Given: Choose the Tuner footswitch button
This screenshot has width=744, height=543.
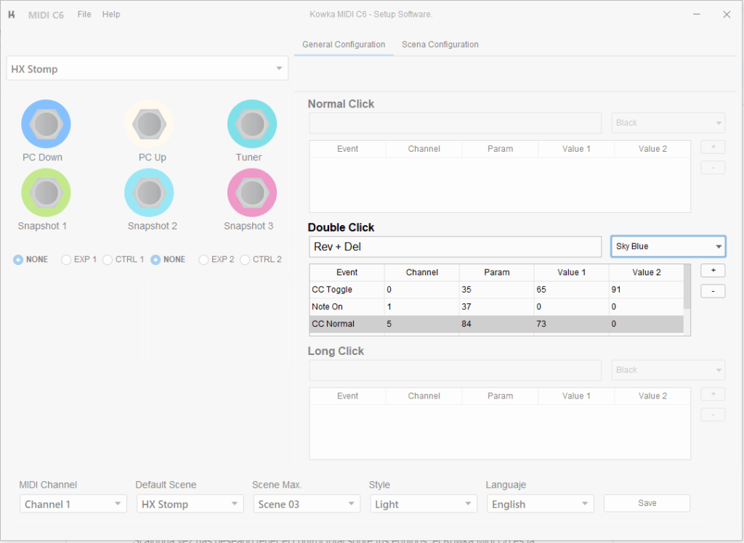Looking at the screenshot, I should coord(252,124).
